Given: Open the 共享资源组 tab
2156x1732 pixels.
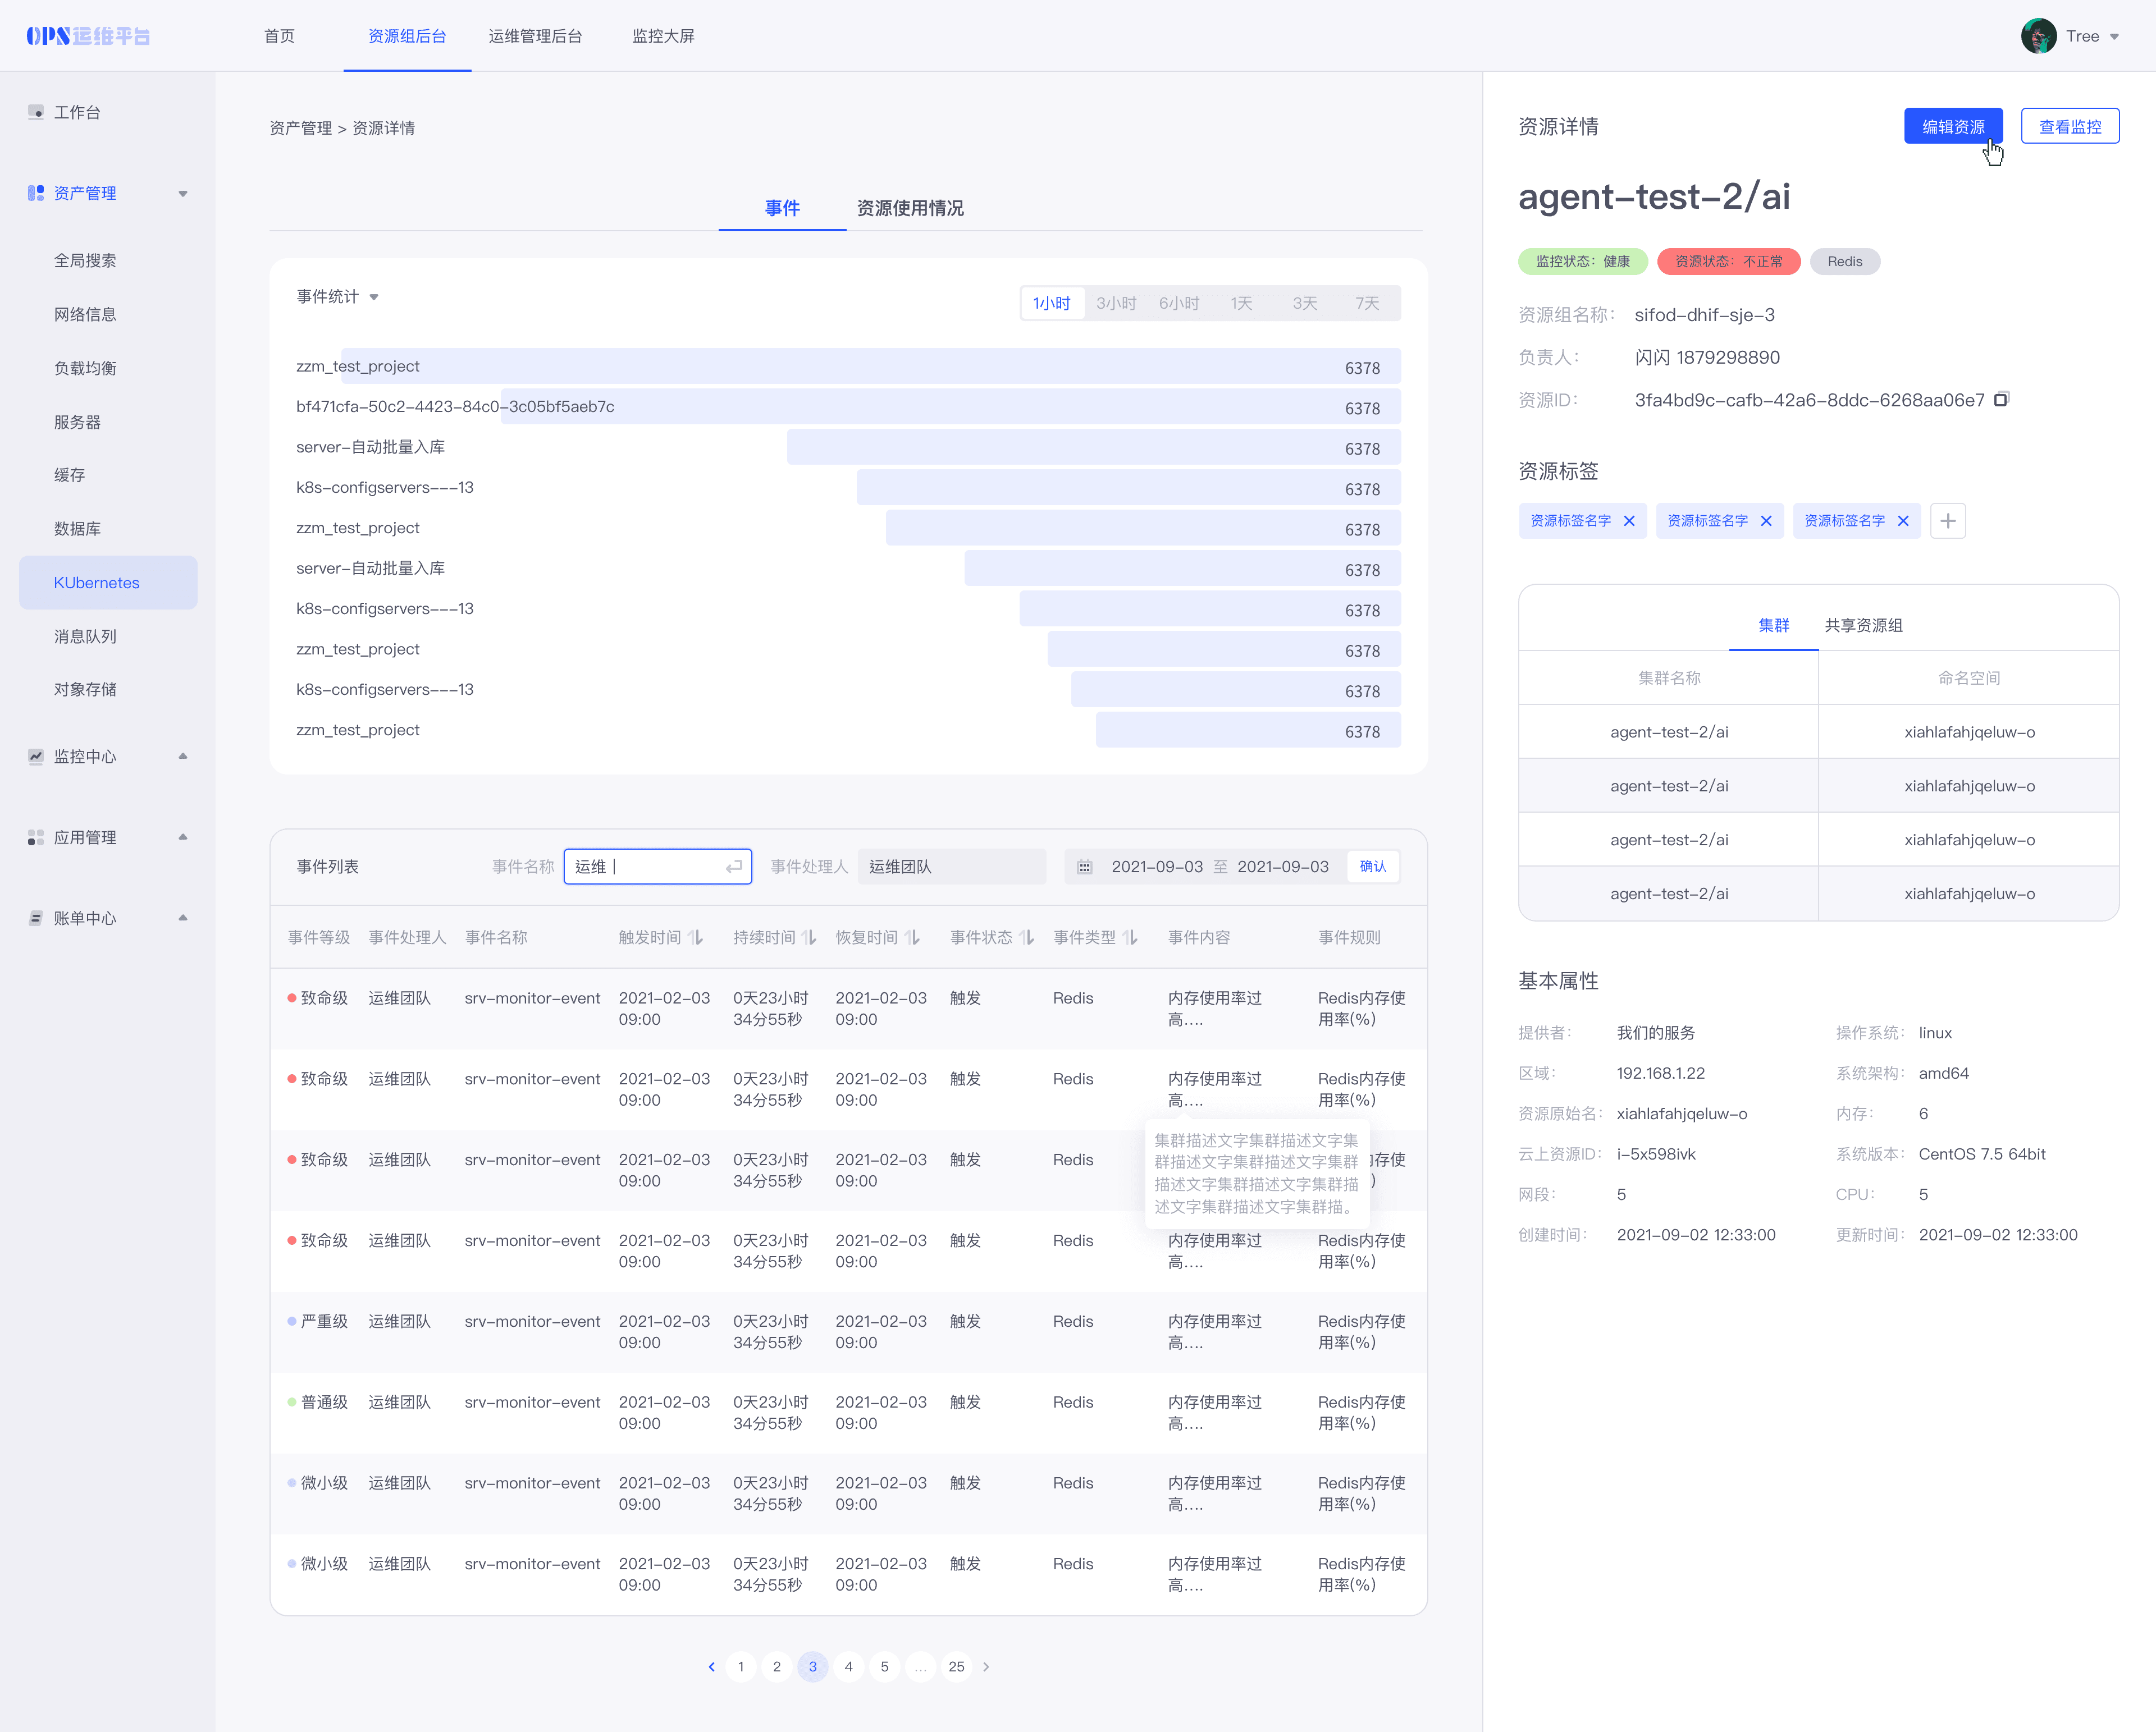Looking at the screenshot, I should coord(1863,626).
